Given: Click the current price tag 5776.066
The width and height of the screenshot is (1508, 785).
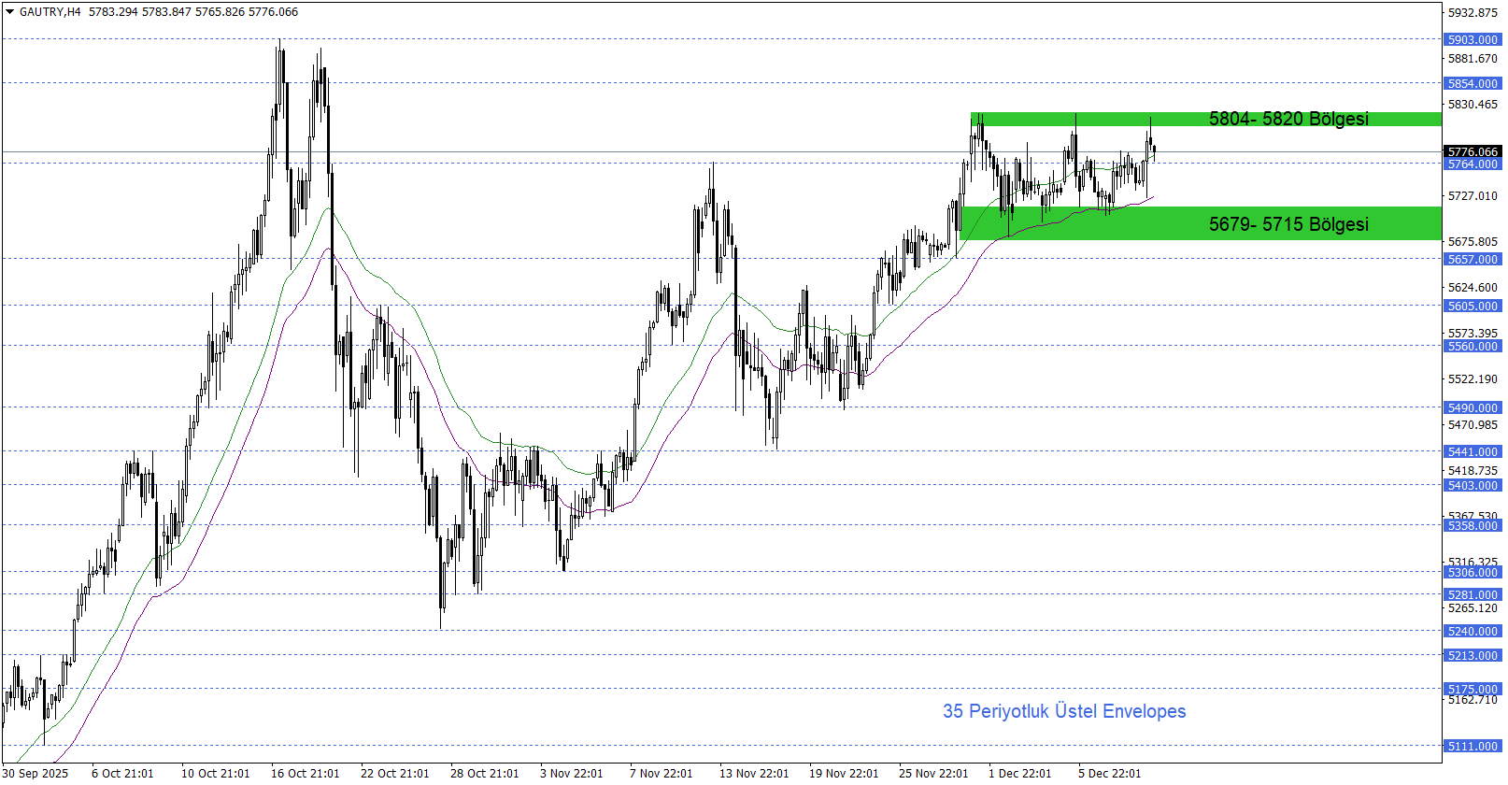Looking at the screenshot, I should (x=1472, y=151).
